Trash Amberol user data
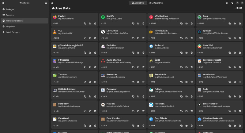245x133 pixels. coord(192,53)
